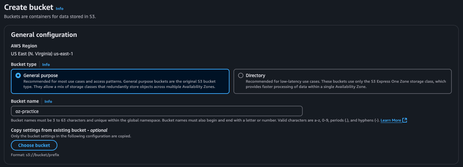Click the Choose bucket button

(34, 145)
